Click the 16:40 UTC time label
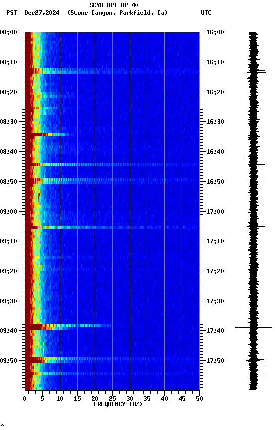The width and height of the screenshot is (275, 430). pos(215,152)
